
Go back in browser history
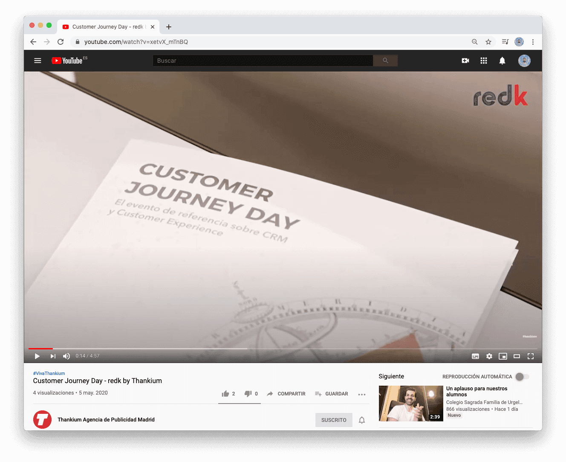click(x=33, y=42)
